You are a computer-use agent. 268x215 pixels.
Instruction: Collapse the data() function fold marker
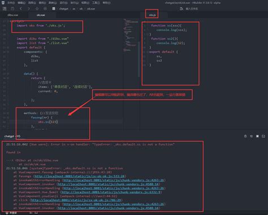(x=8, y=74)
